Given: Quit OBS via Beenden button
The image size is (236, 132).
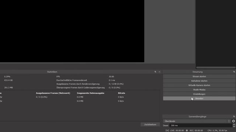Looking at the screenshot, I should point(199,99).
